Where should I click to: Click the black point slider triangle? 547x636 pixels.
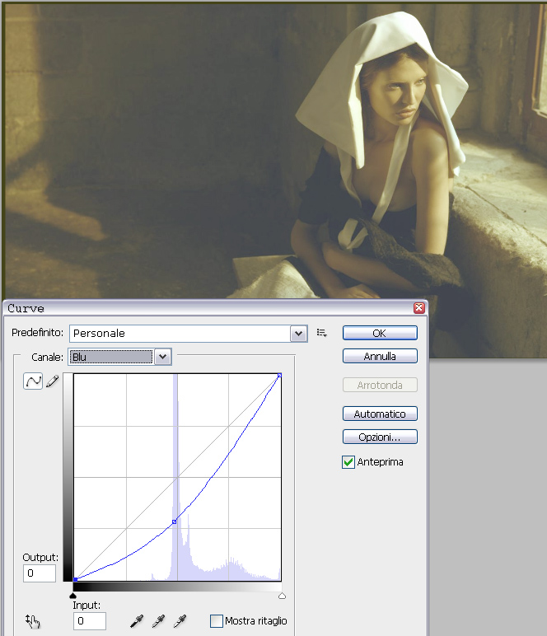pyautogui.click(x=73, y=595)
